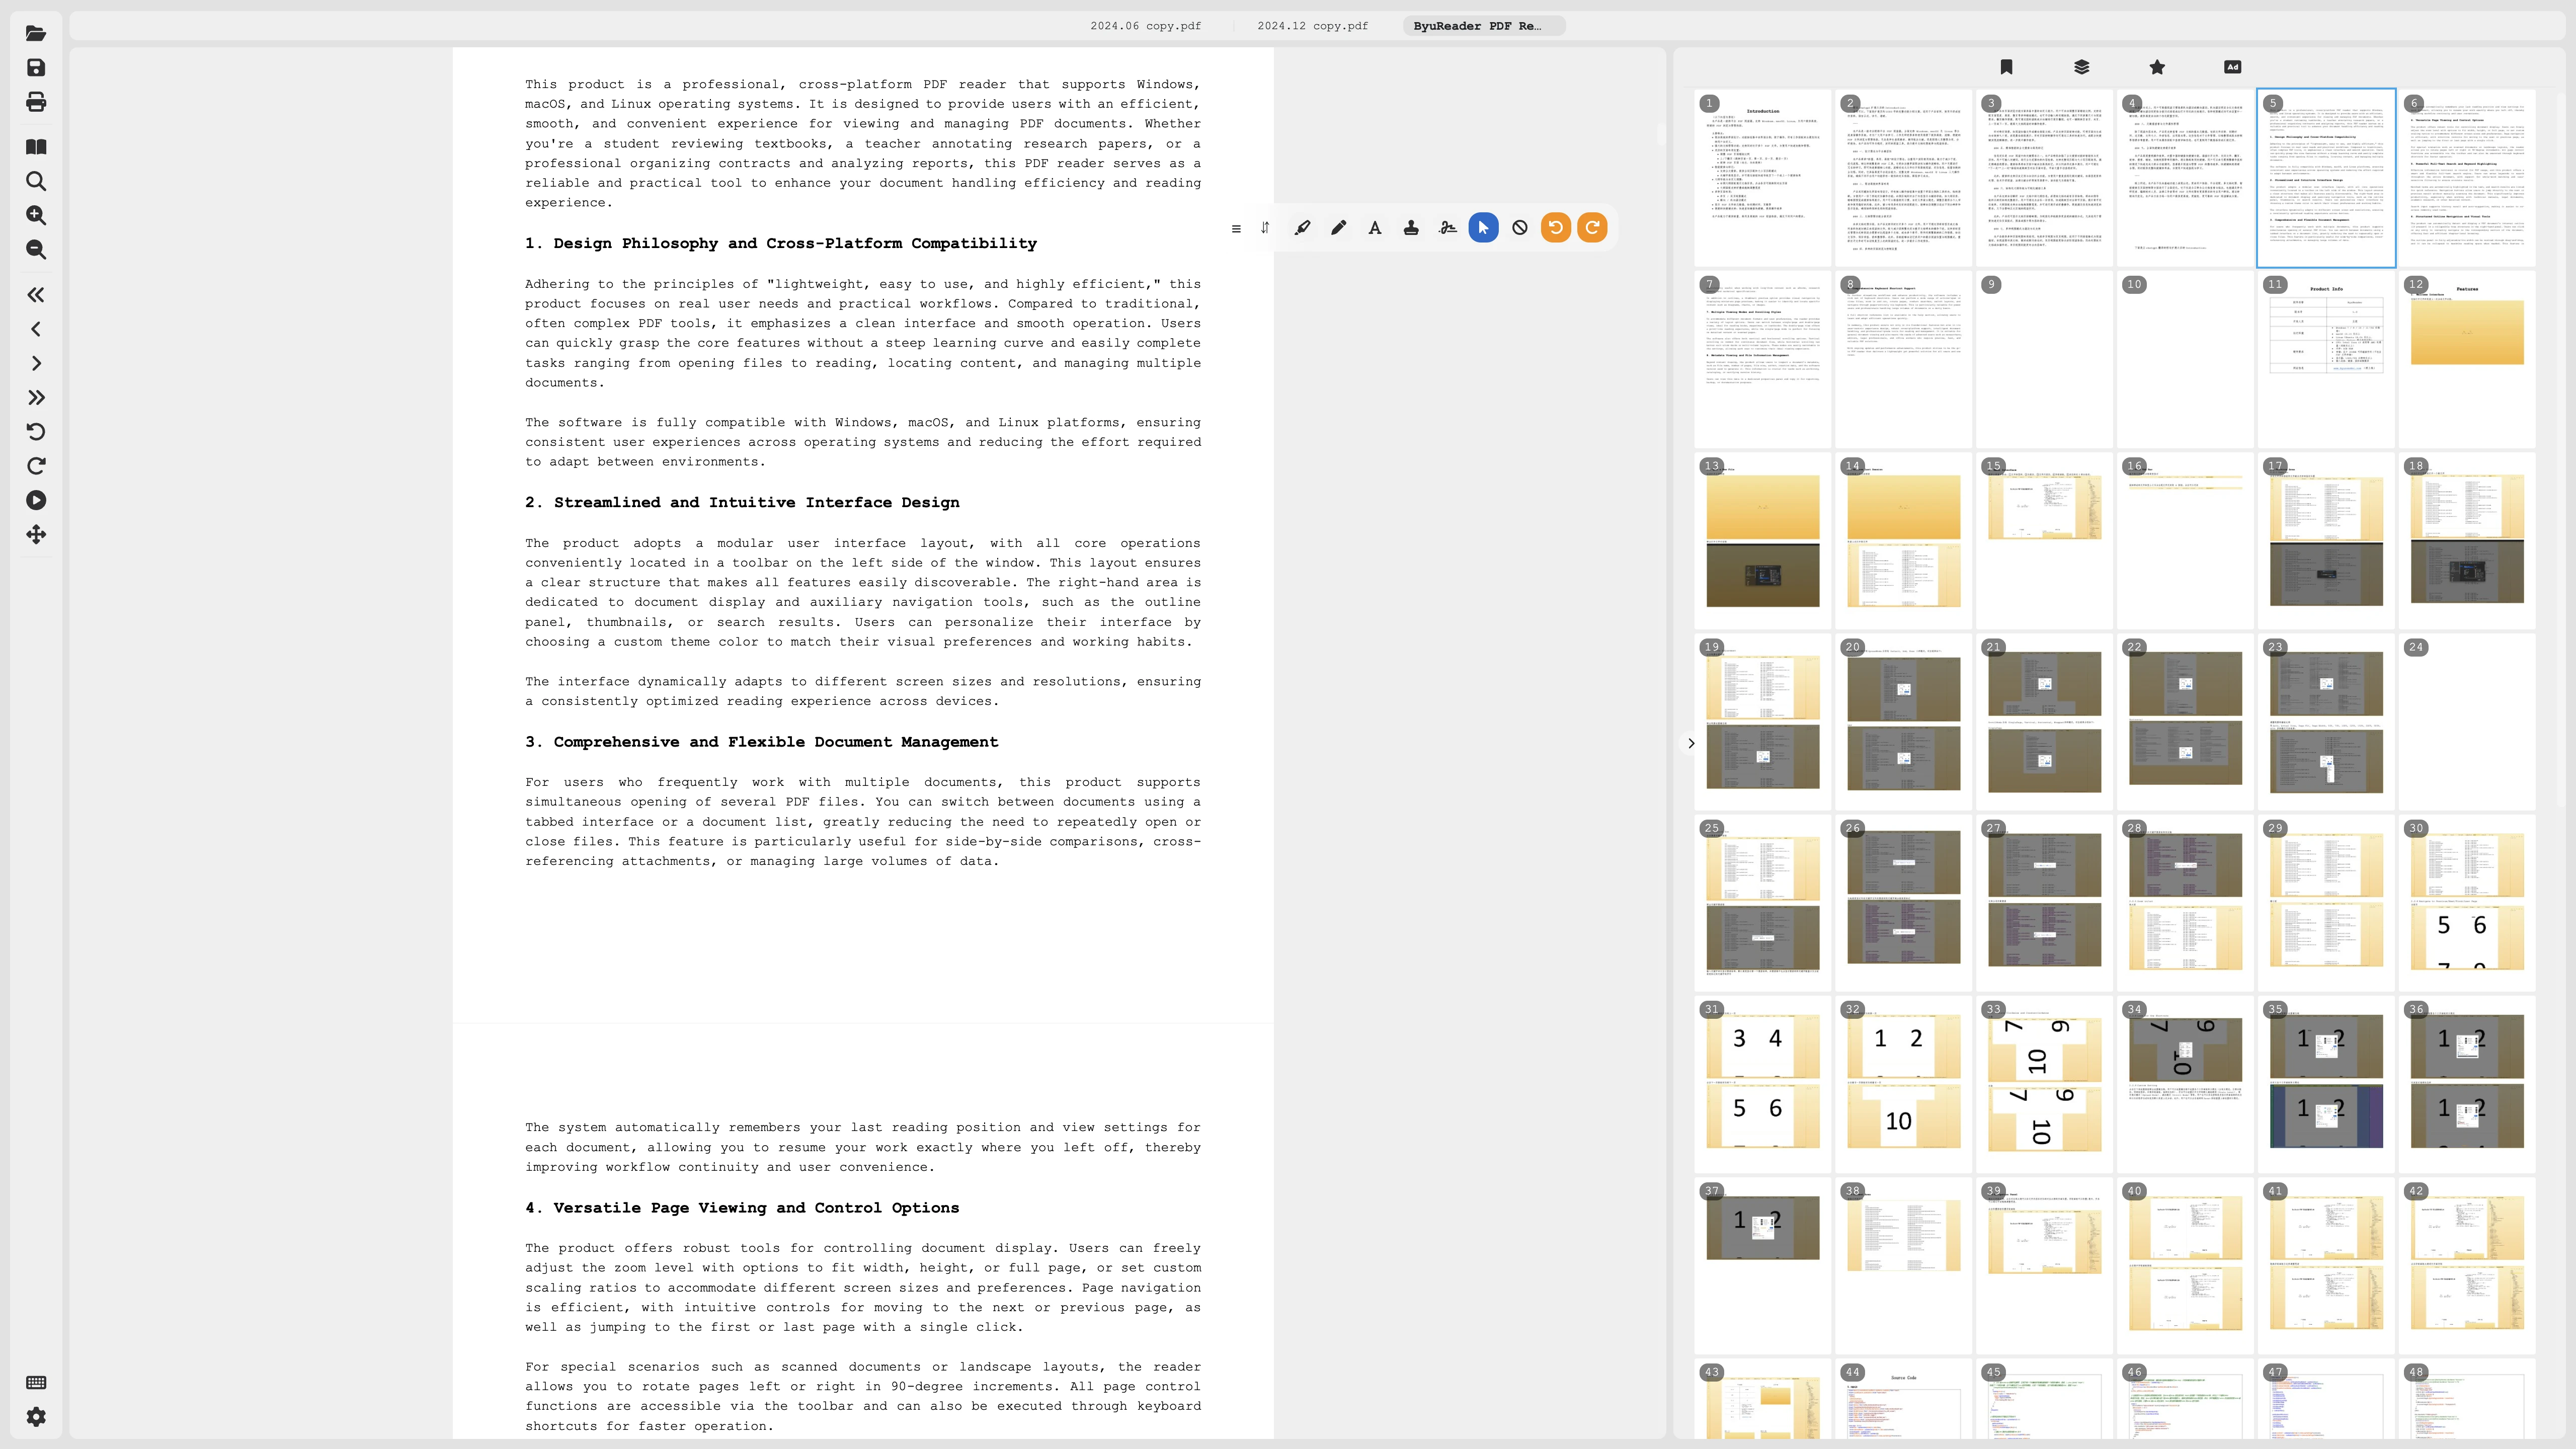Open the page 11 Product Info thumbnail
Viewport: 2576px width, 1449px height.
(x=2326, y=360)
